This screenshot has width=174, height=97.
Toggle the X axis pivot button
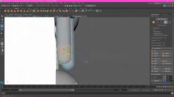pos(165,77)
